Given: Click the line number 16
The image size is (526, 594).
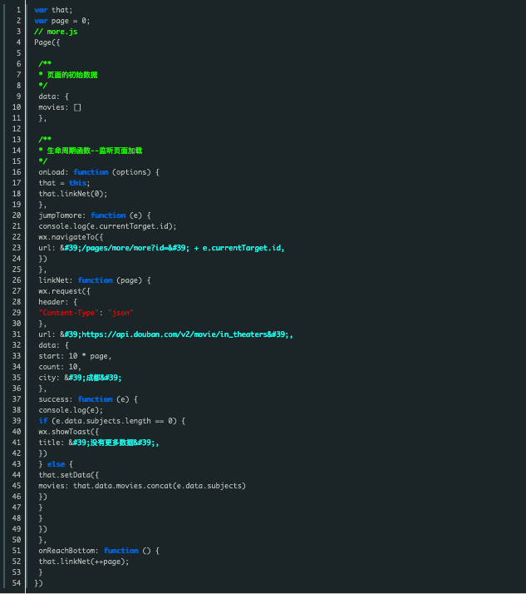Looking at the screenshot, I should coord(17,172).
